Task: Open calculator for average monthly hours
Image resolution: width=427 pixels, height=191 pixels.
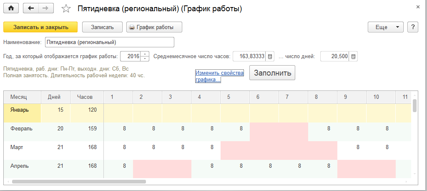Action: point(270,56)
